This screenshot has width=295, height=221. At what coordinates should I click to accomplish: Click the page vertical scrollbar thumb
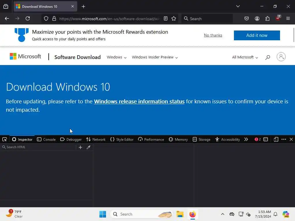(294, 35)
